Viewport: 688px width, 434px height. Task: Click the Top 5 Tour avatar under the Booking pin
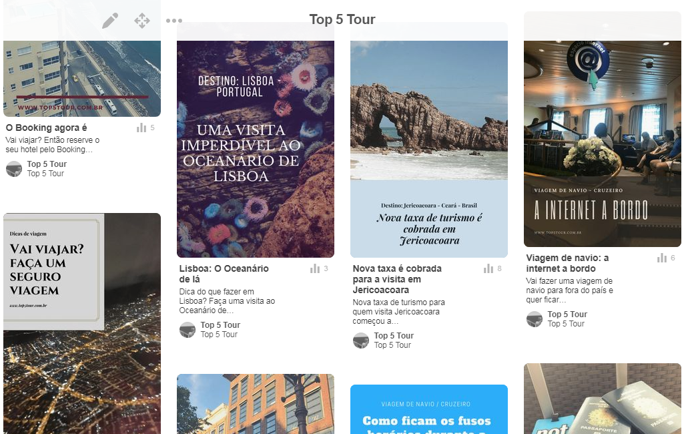coord(13,169)
